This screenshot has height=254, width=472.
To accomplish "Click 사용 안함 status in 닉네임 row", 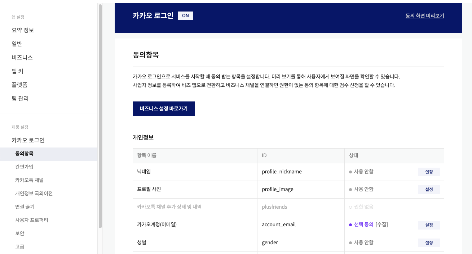I will (363, 172).
